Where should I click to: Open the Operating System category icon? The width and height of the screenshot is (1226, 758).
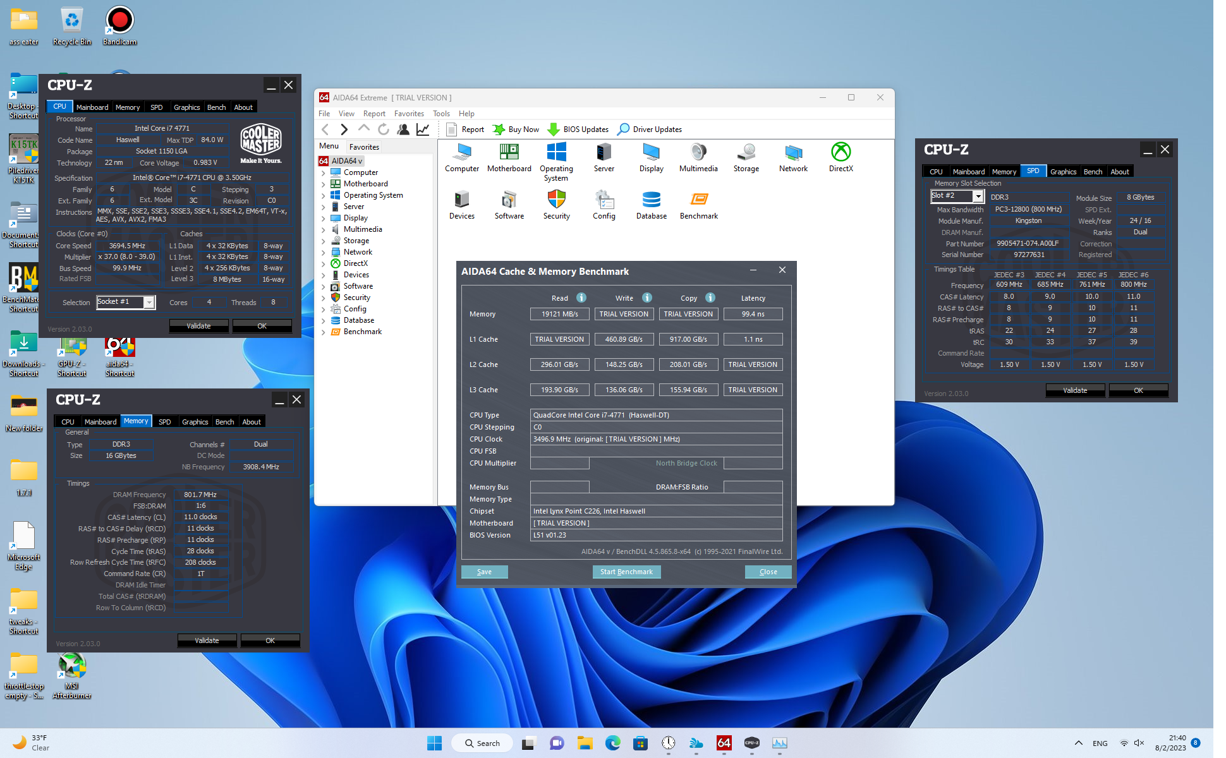(556, 162)
